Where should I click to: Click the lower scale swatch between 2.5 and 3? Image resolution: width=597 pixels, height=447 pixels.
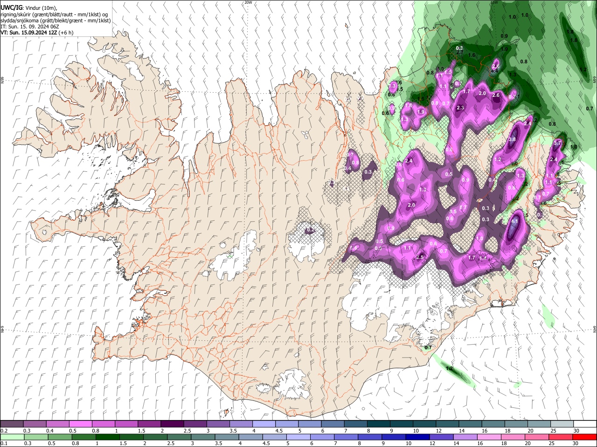(179, 437)
